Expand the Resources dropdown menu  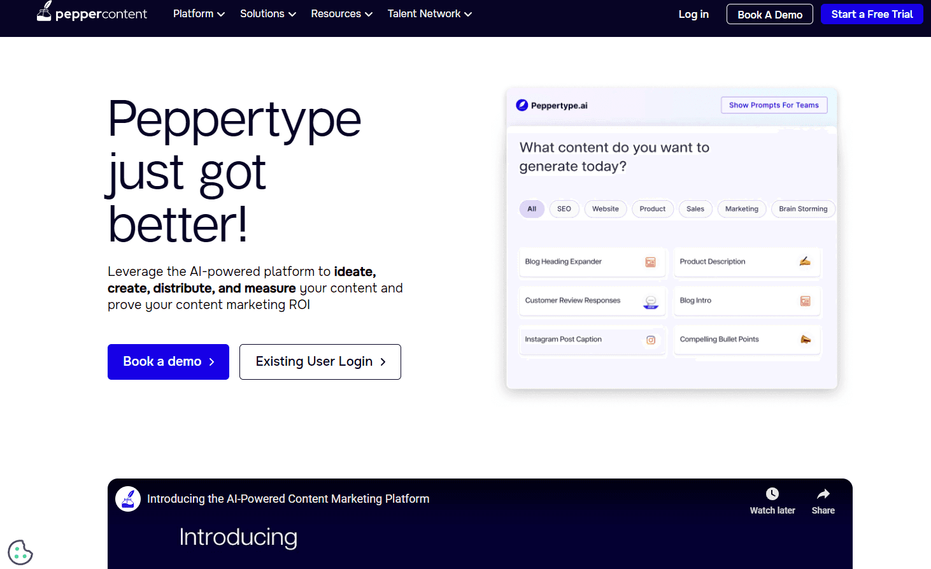click(x=341, y=13)
